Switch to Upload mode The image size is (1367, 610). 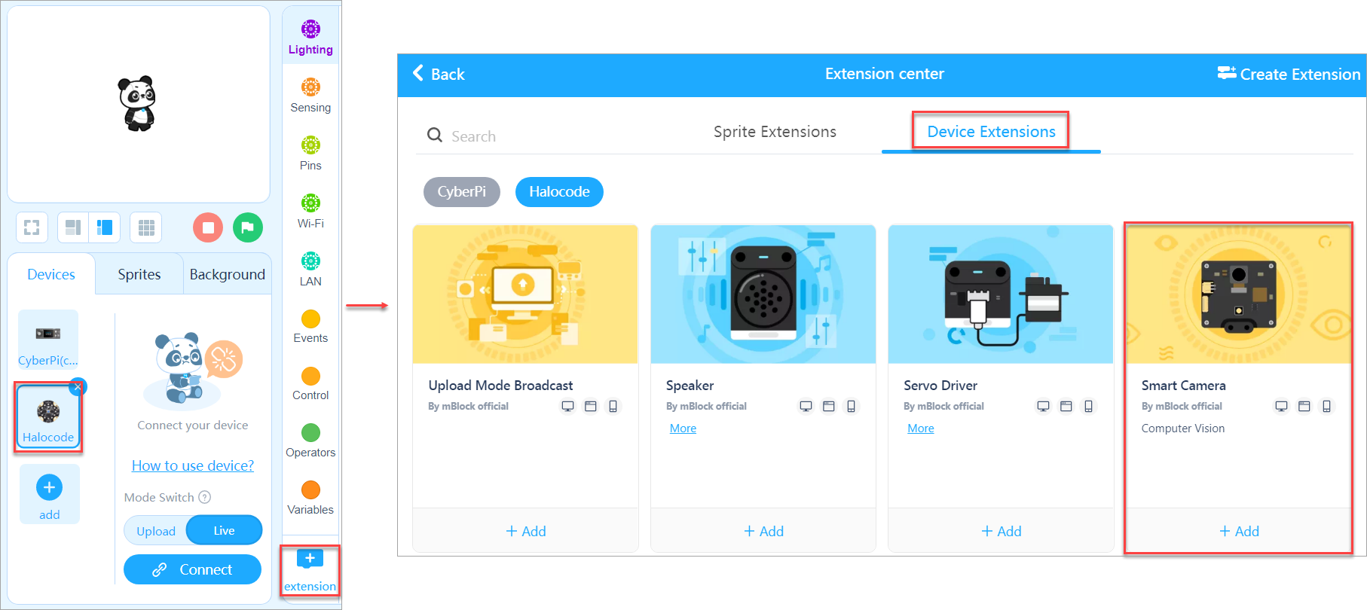point(156,531)
